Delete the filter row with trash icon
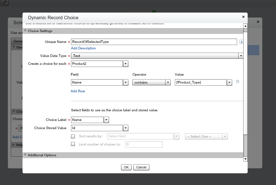This screenshot has width=276, height=185. point(237,82)
